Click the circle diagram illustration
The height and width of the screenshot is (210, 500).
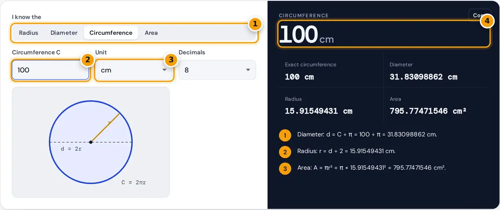[x=91, y=142]
